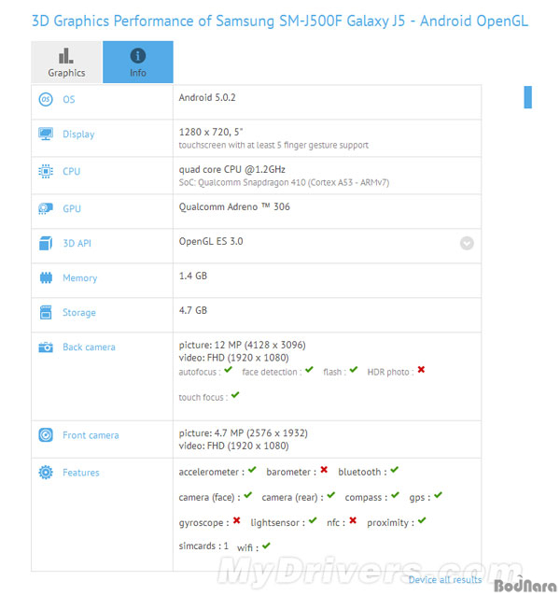Expand the OpenGL ES 3.0 details arrow

tap(467, 243)
